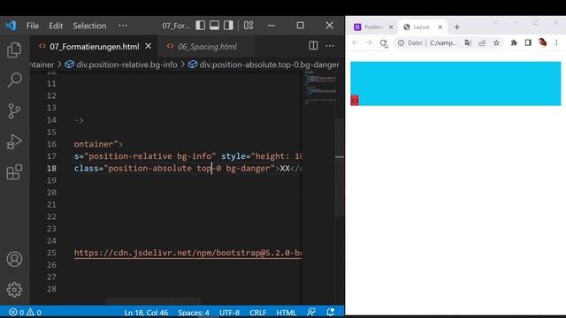Split the editor to the right
Viewport: 566px width, 318px height.
[x=313, y=46]
